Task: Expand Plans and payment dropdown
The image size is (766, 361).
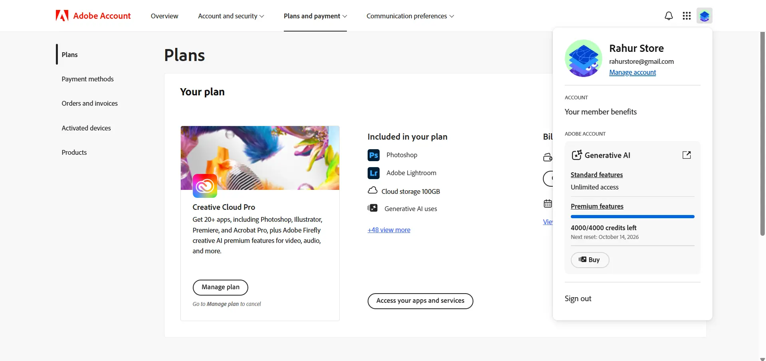Action: pos(315,16)
